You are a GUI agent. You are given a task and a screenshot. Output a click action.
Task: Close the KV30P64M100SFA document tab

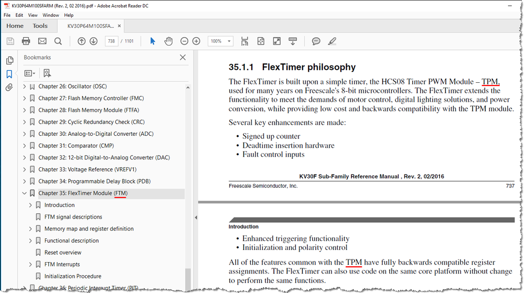pos(119,26)
